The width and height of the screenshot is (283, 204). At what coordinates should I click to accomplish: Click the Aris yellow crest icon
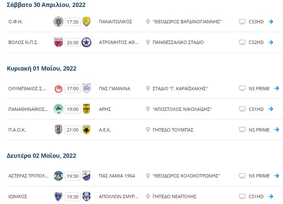86,109
